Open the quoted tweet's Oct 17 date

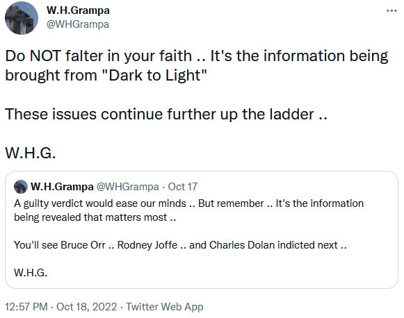point(183,187)
